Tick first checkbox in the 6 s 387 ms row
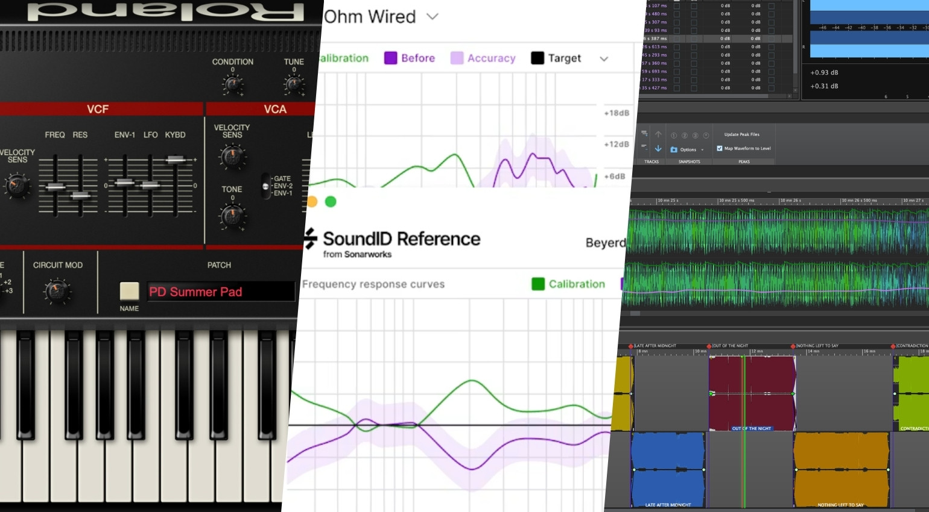This screenshot has height=512, width=929. point(677,39)
